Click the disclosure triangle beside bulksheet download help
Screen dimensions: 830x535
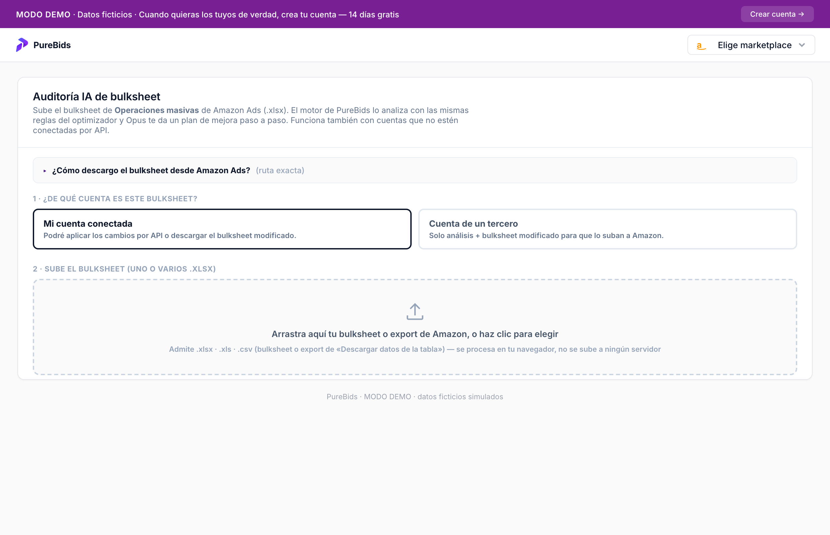(x=45, y=171)
